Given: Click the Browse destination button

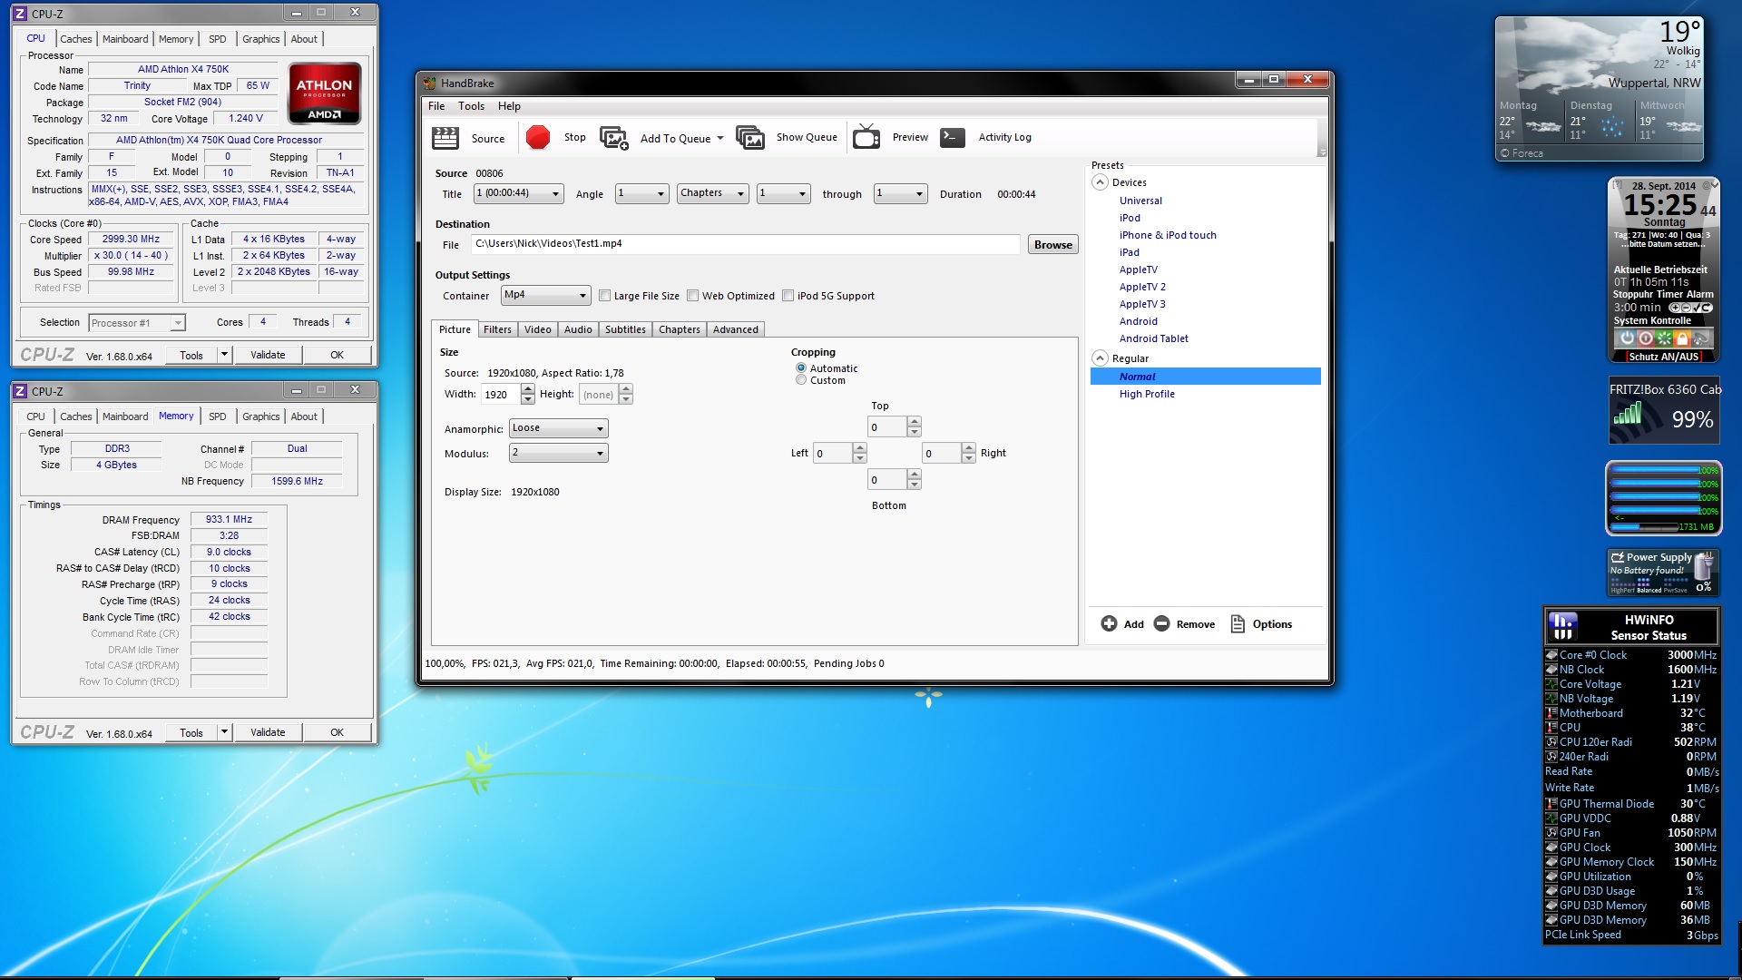Looking at the screenshot, I should click(1052, 245).
